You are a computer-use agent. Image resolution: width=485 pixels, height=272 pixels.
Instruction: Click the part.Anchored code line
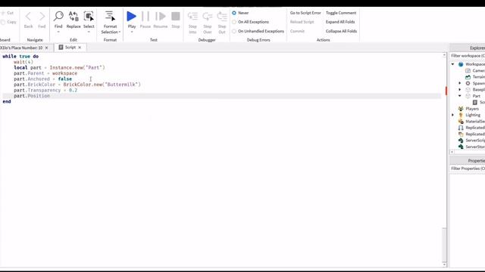(x=42, y=79)
